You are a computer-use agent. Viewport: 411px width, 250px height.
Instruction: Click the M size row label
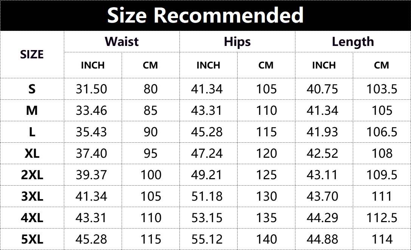(x=32, y=110)
